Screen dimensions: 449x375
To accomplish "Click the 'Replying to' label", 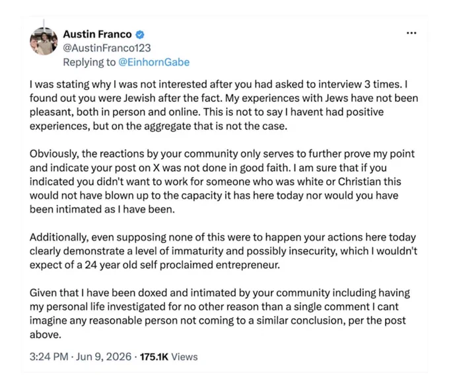I will tap(89, 62).
